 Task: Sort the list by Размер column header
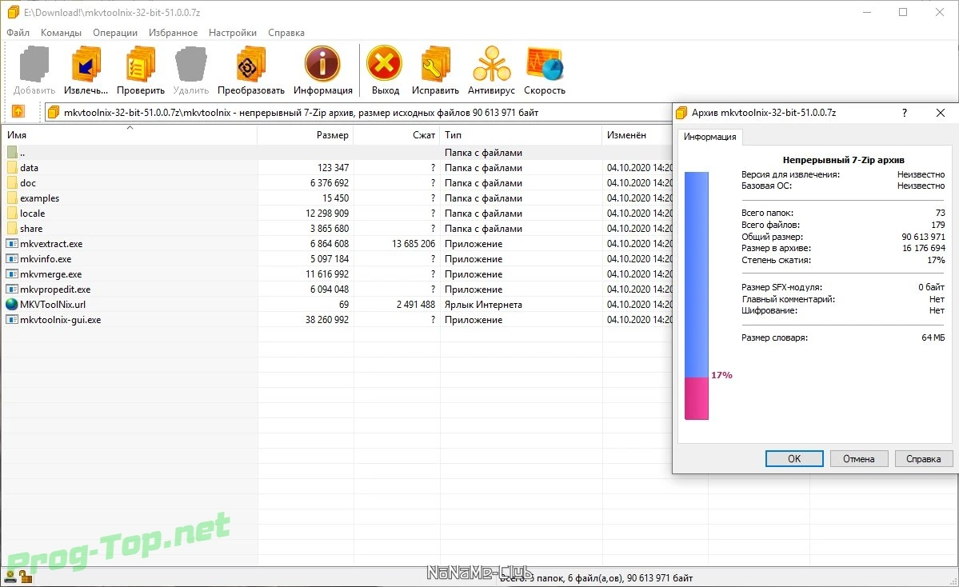click(x=306, y=134)
